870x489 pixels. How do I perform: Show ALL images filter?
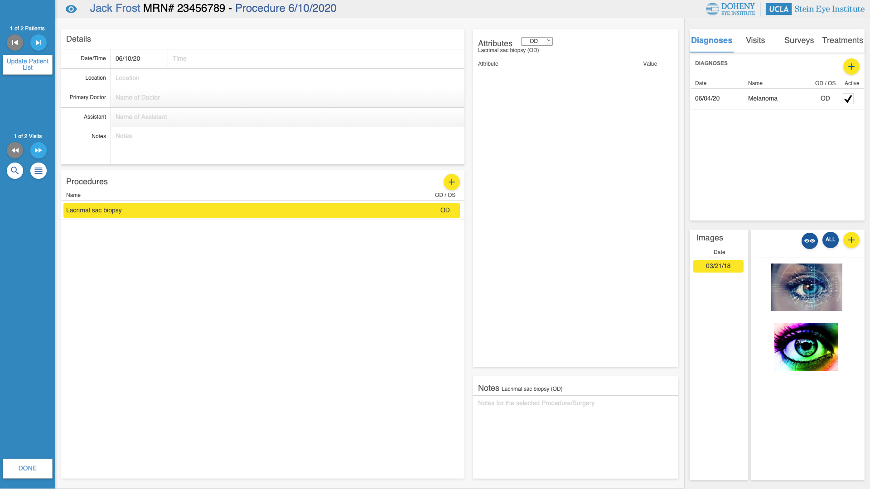830,240
